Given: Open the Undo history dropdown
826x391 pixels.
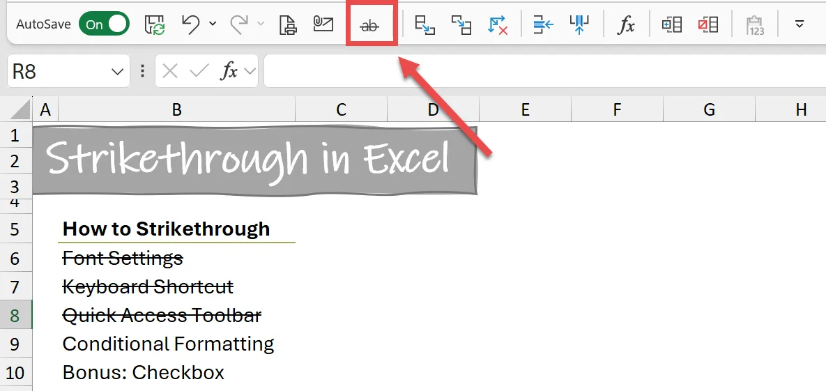Looking at the screenshot, I should [212, 24].
